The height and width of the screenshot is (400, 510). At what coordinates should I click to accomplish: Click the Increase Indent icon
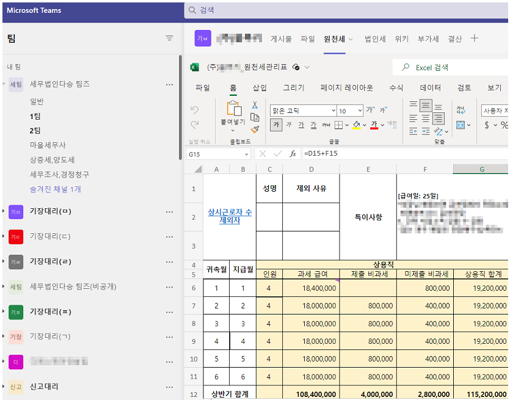pos(426,131)
